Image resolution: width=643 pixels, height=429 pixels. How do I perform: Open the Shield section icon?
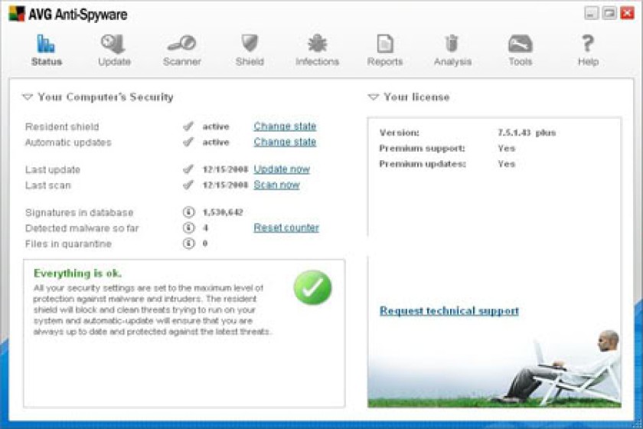coord(250,43)
